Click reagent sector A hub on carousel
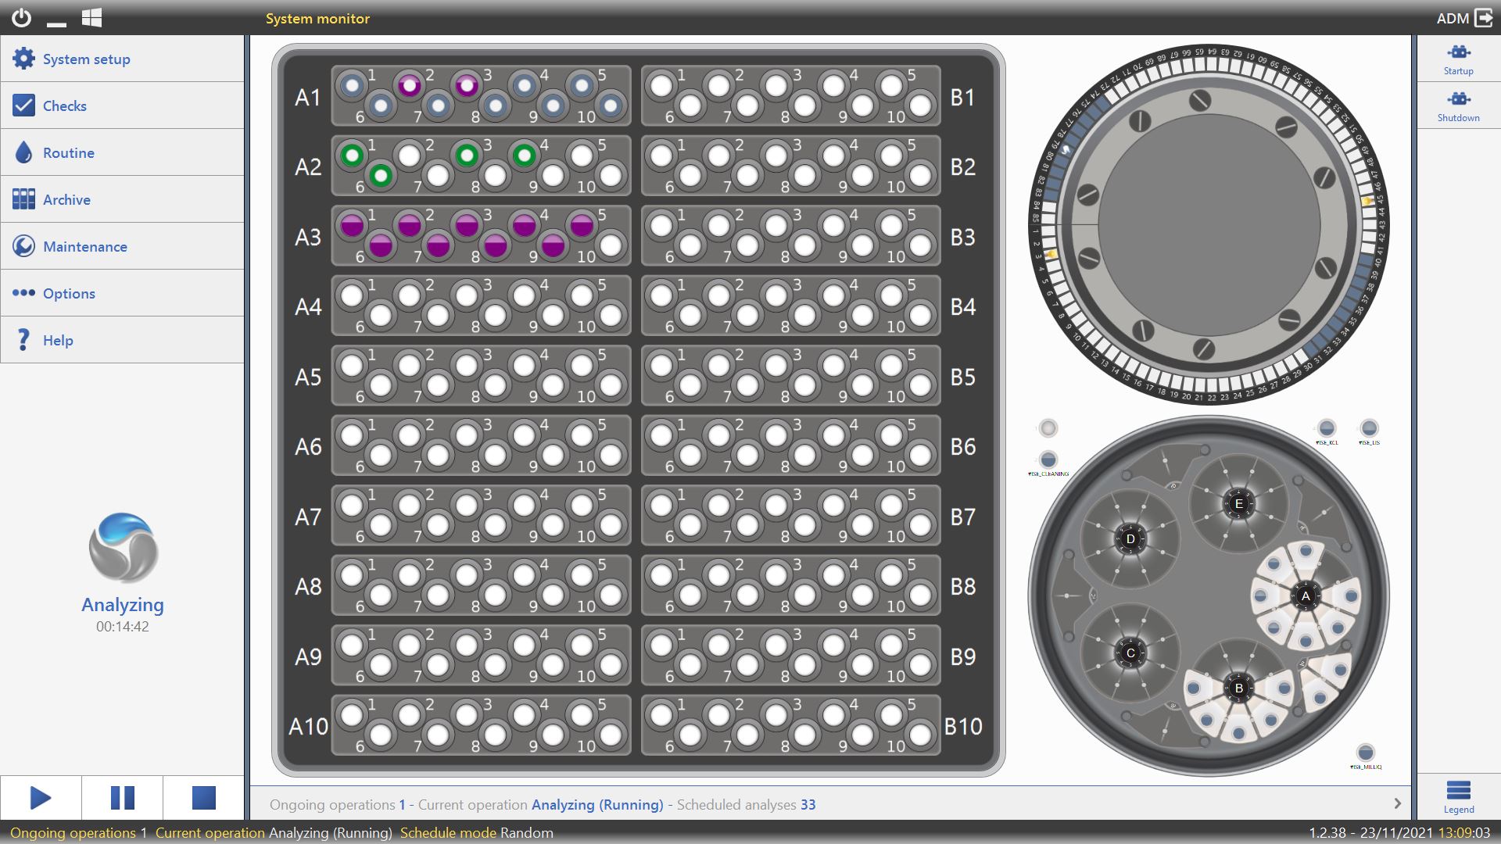1501x844 pixels. pos(1305,596)
